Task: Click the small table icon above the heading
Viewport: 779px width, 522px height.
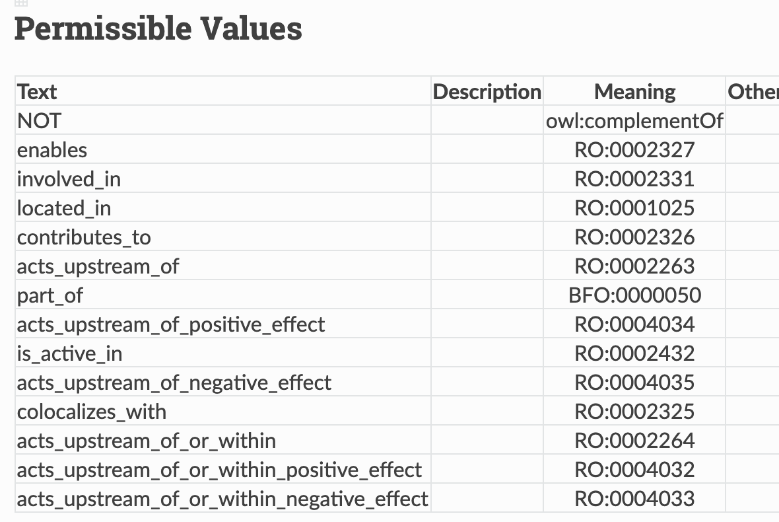Action: point(20,3)
